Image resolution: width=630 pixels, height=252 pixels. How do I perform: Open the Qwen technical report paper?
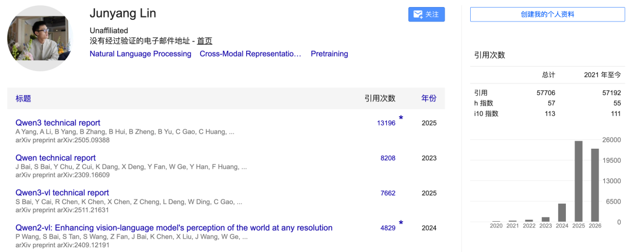(x=55, y=157)
